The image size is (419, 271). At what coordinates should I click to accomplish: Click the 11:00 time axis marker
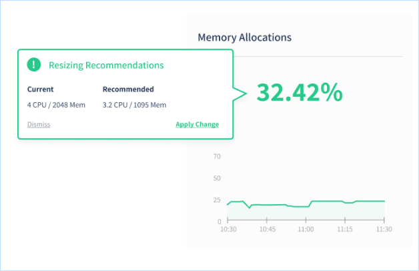click(x=306, y=229)
